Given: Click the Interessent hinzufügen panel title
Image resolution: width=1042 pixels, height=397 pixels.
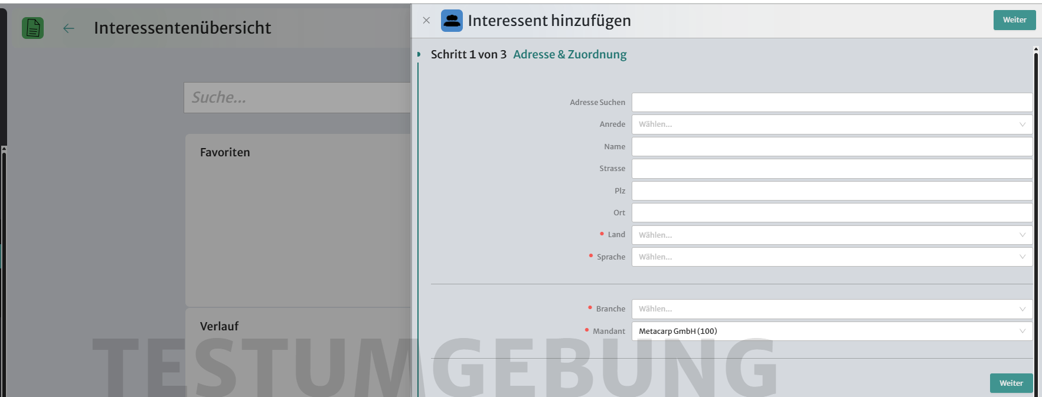Looking at the screenshot, I should point(549,21).
